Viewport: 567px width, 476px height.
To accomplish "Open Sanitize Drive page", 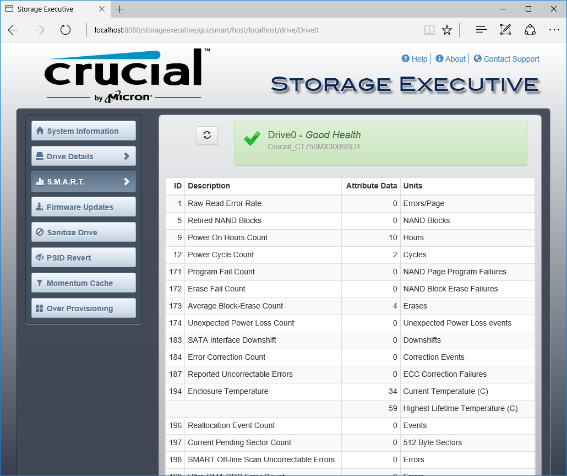I will click(84, 232).
